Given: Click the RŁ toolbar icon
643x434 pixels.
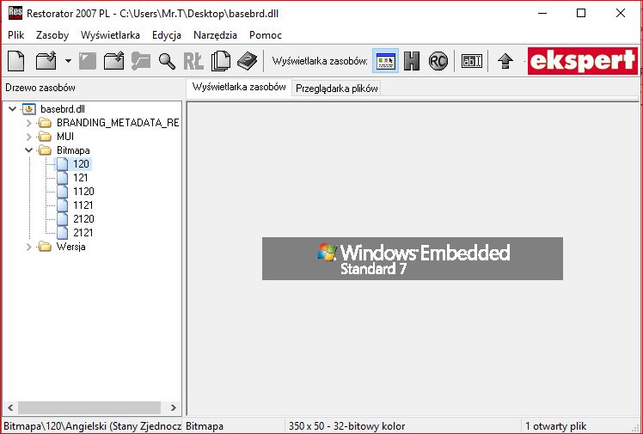Looking at the screenshot, I should point(193,62).
